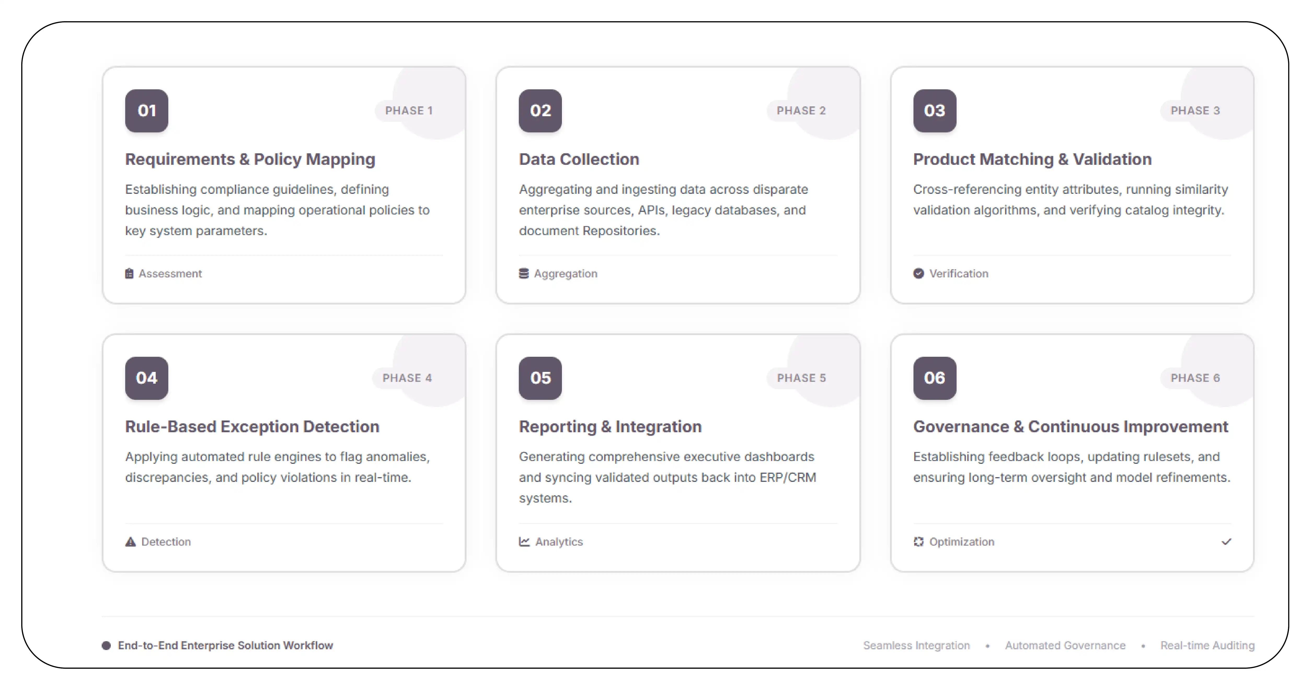Click the 02 step number badge
The image size is (1311, 690).
click(540, 111)
